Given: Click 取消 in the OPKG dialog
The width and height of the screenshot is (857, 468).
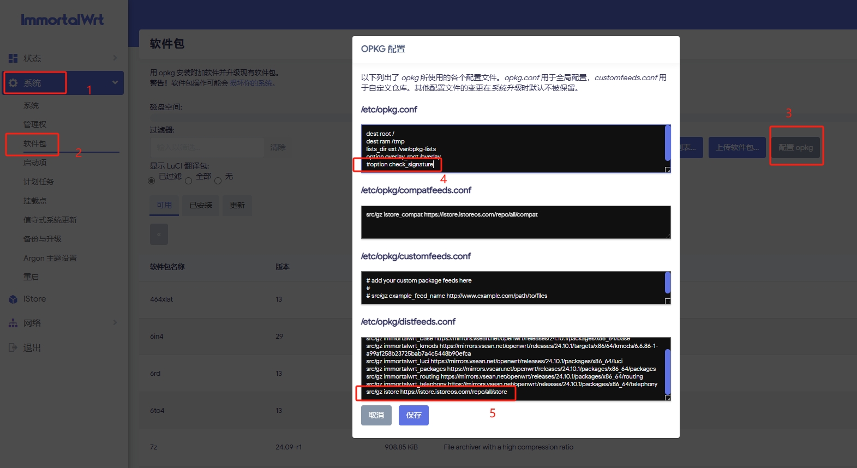Looking at the screenshot, I should pyautogui.click(x=376, y=415).
